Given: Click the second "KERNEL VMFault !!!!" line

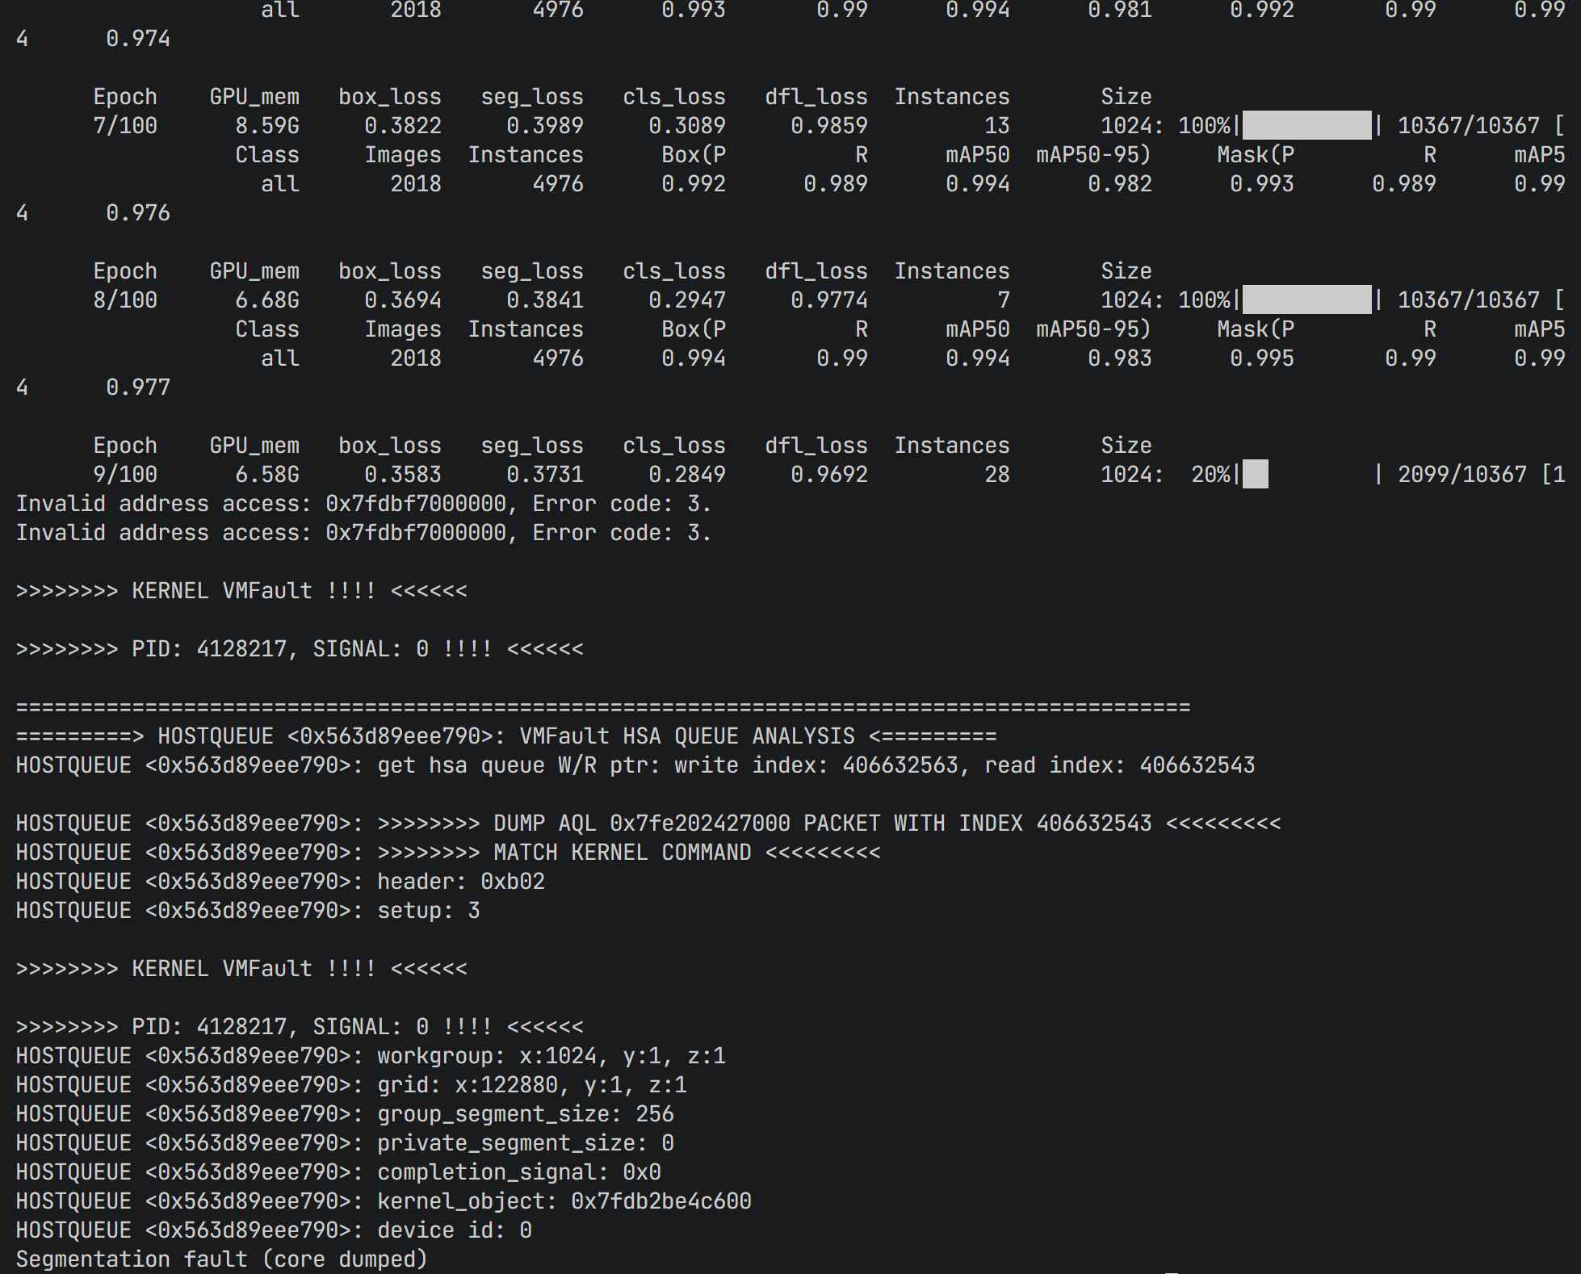Looking at the screenshot, I should pos(241,969).
